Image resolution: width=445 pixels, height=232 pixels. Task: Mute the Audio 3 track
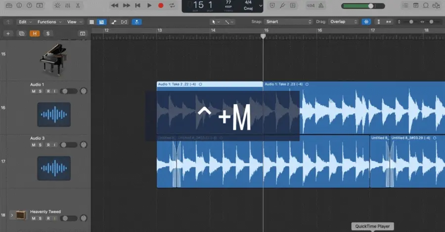coord(34,145)
